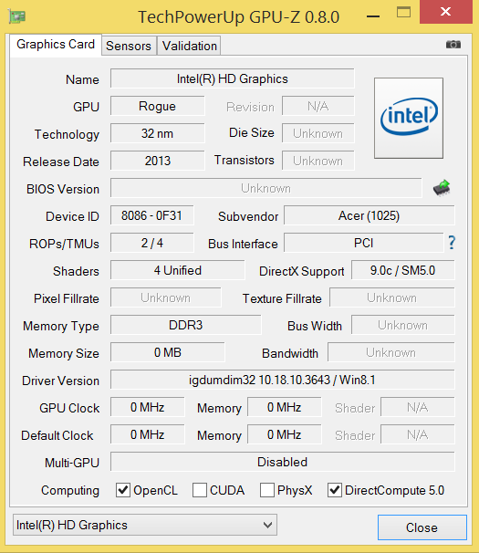Click the Intel logo image
Screen dimensions: 479x553
pos(409,118)
